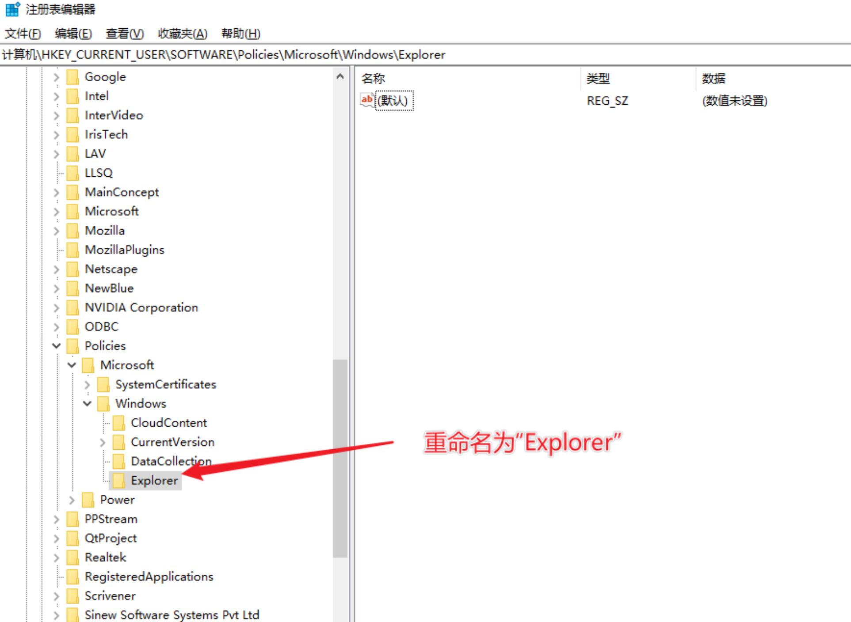Click the registry path address bar
This screenshot has height=622, width=851.
425,55
